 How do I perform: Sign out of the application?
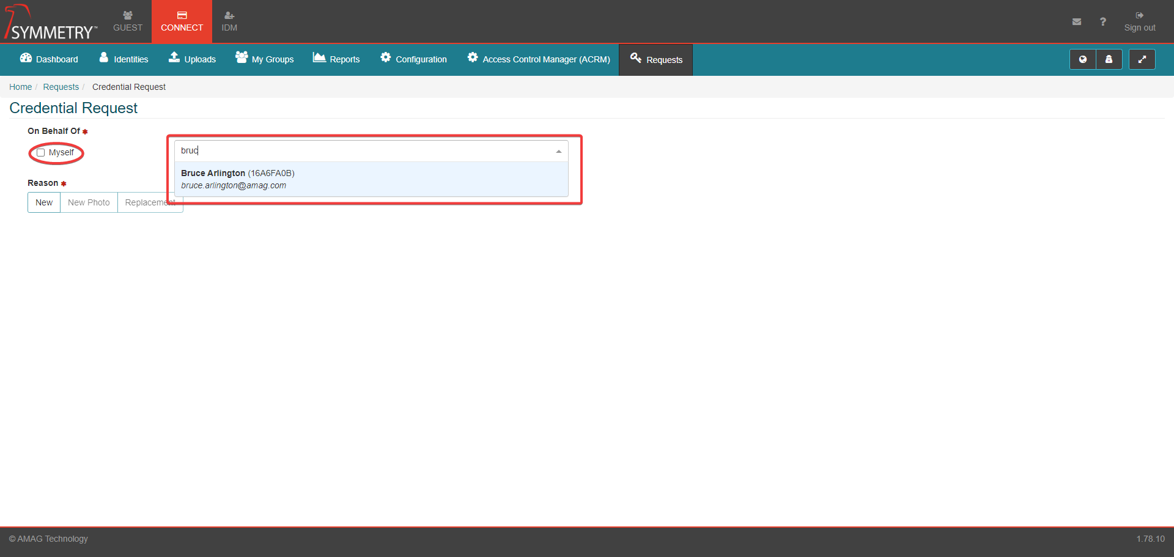coord(1140,21)
